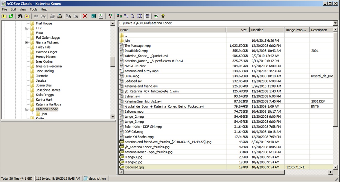Click the Image Prop... column header

pyautogui.click(x=297, y=30)
